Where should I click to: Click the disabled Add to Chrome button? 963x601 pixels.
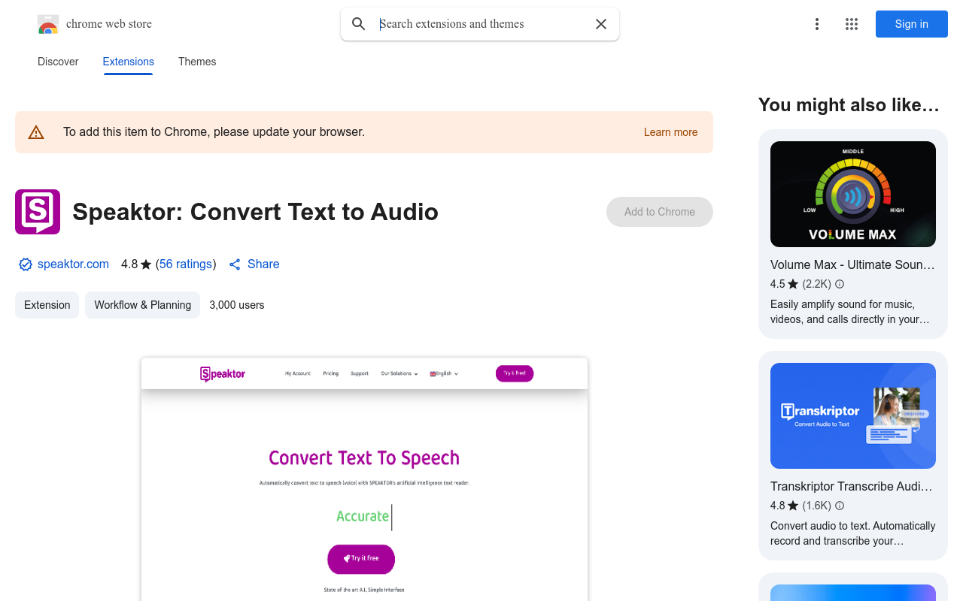pos(660,212)
